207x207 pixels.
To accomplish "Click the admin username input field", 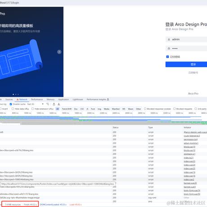I will click(x=186, y=39).
